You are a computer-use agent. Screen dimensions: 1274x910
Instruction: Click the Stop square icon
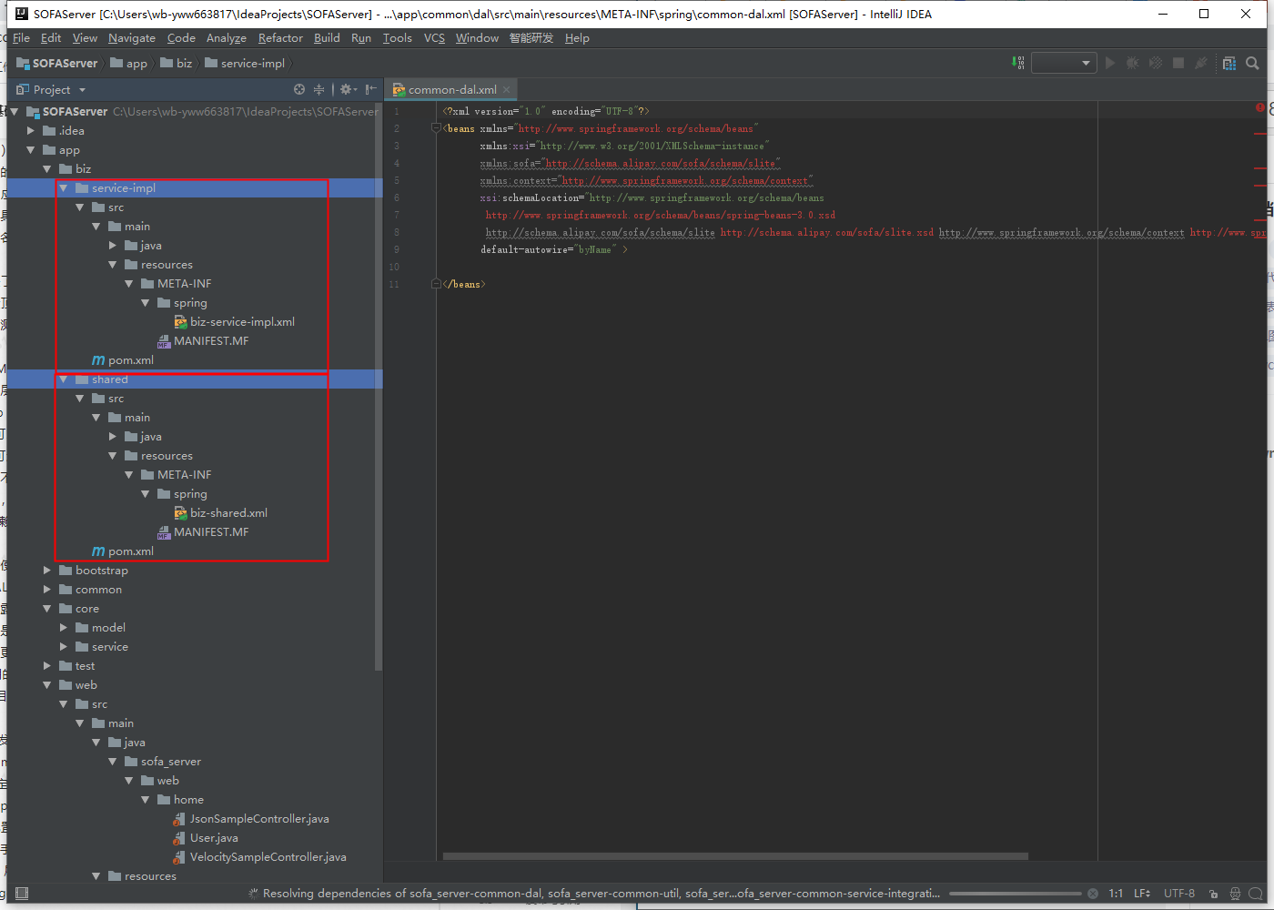[1178, 63]
